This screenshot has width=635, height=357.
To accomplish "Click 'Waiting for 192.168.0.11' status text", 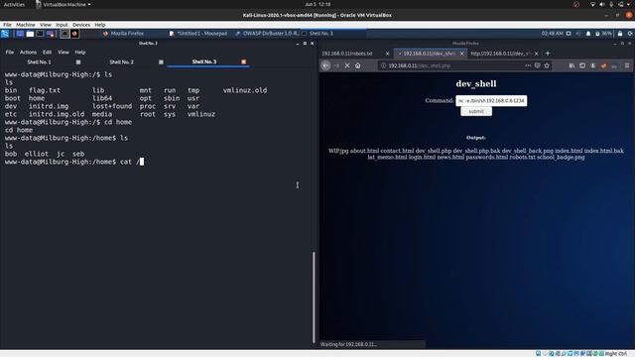I will tap(348, 344).
